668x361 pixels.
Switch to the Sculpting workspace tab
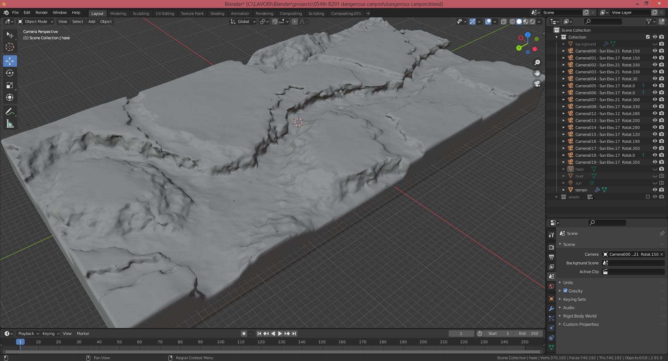pos(141,14)
